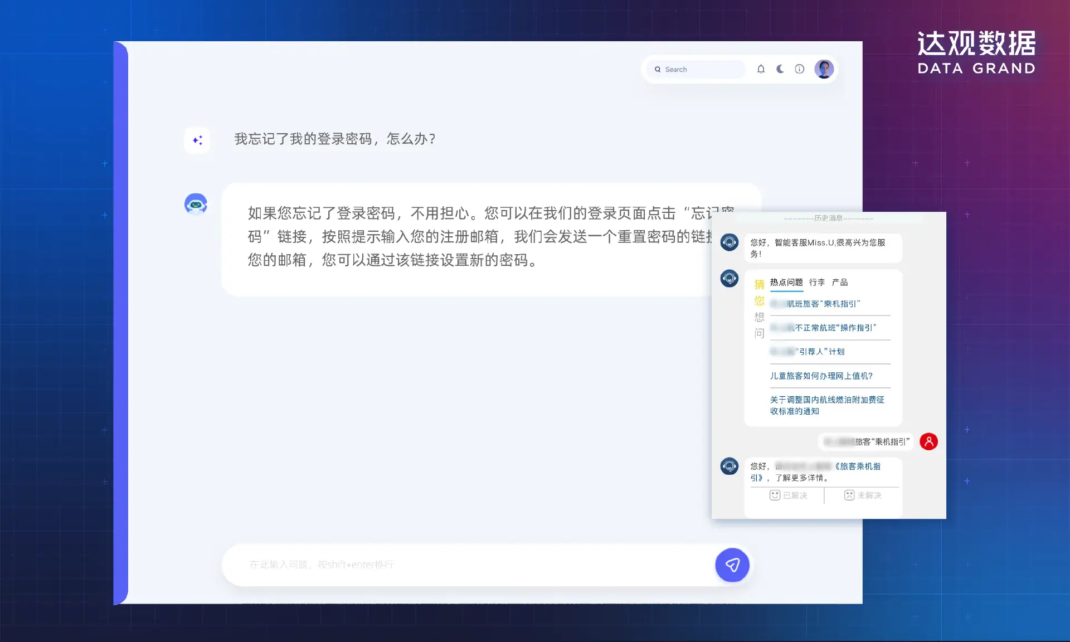Click the sparkle user-question icon
1070x642 pixels.
197,140
